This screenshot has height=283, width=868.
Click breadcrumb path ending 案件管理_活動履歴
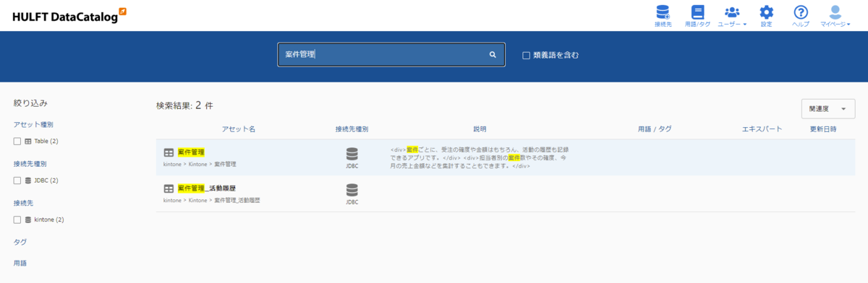[211, 200]
